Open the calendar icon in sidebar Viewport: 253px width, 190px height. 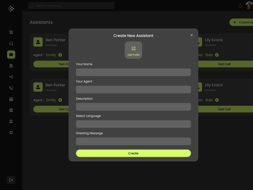[x=11, y=99]
